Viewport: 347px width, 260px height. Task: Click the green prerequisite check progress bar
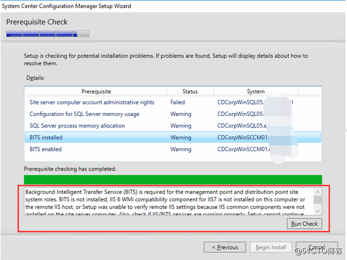(x=173, y=179)
